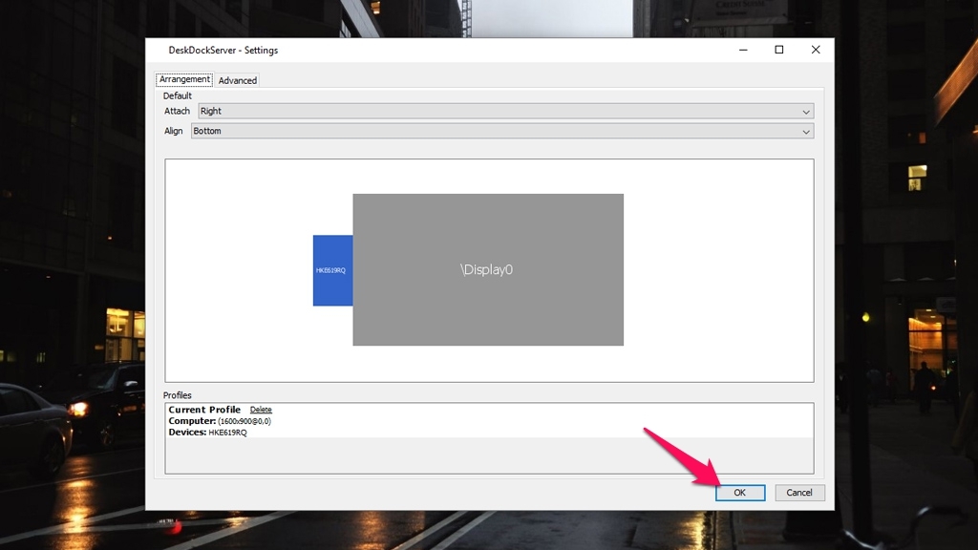Open the Align dropdown showing Bottom
Screen dimensions: 978x550
[x=502, y=131]
